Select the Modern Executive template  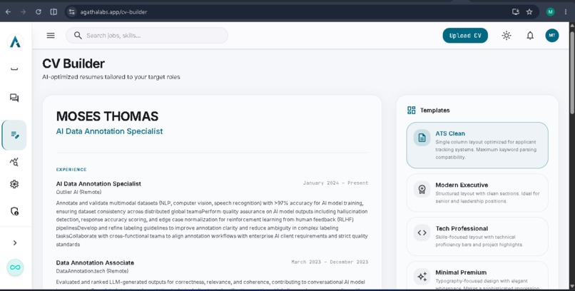477,193
